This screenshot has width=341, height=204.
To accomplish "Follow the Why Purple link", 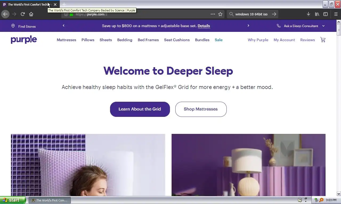I will (258, 40).
